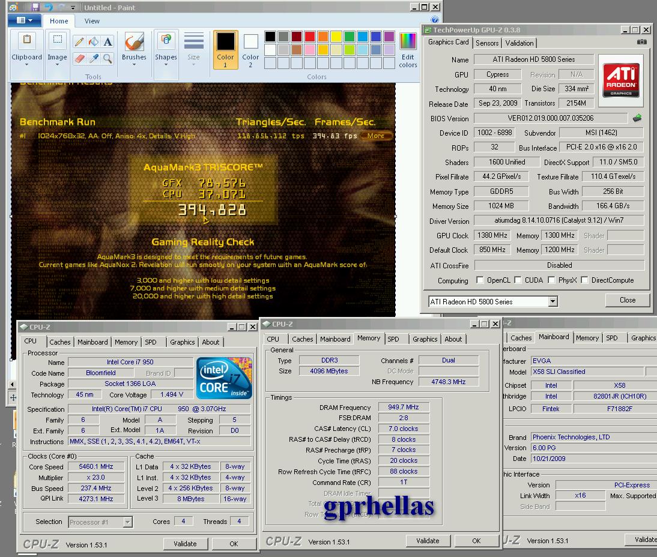Expand the Clipboard dropdown in Paint
The height and width of the screenshot is (557, 657).
click(27, 65)
